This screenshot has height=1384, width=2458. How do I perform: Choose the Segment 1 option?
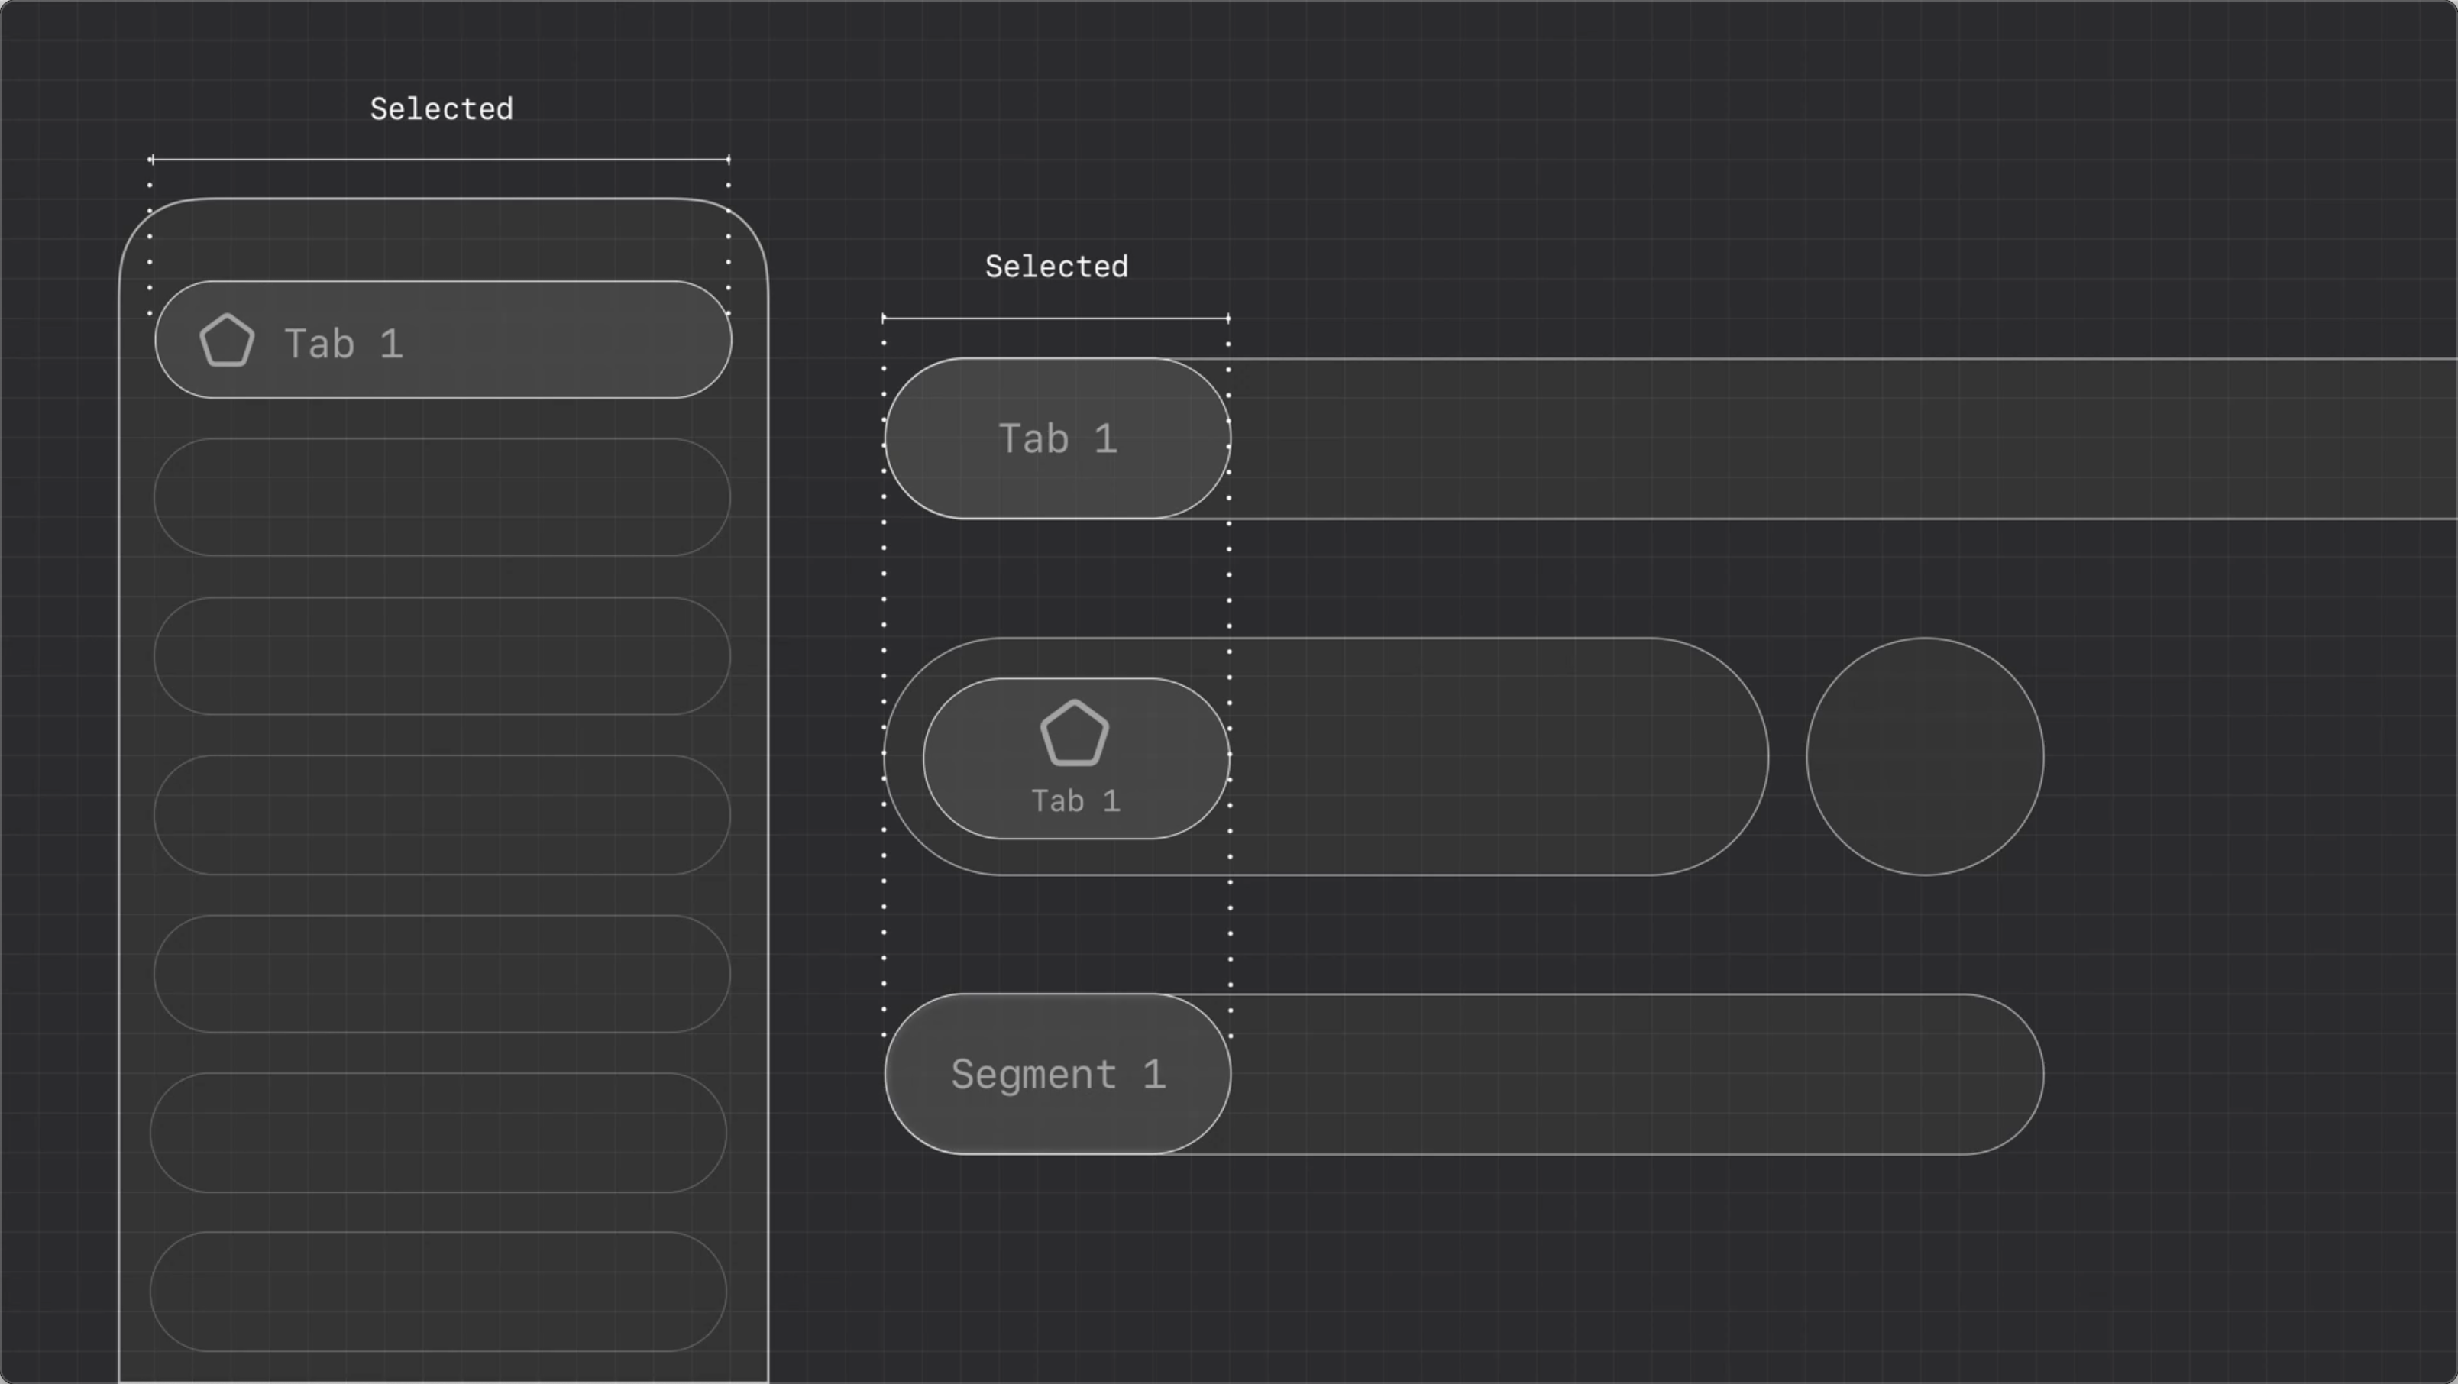point(1057,1075)
